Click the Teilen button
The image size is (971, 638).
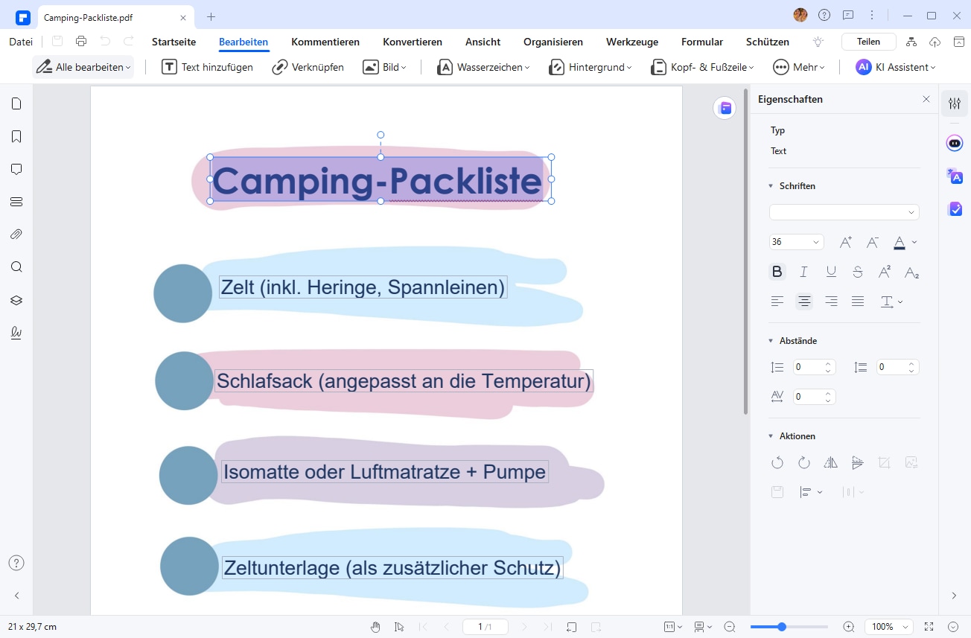pyautogui.click(x=868, y=42)
